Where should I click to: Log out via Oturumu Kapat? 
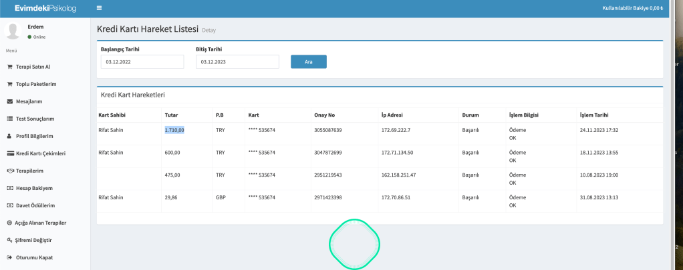tap(34, 257)
